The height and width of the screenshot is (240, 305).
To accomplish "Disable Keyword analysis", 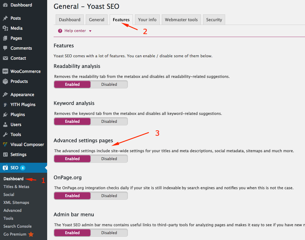I will point(109,122).
